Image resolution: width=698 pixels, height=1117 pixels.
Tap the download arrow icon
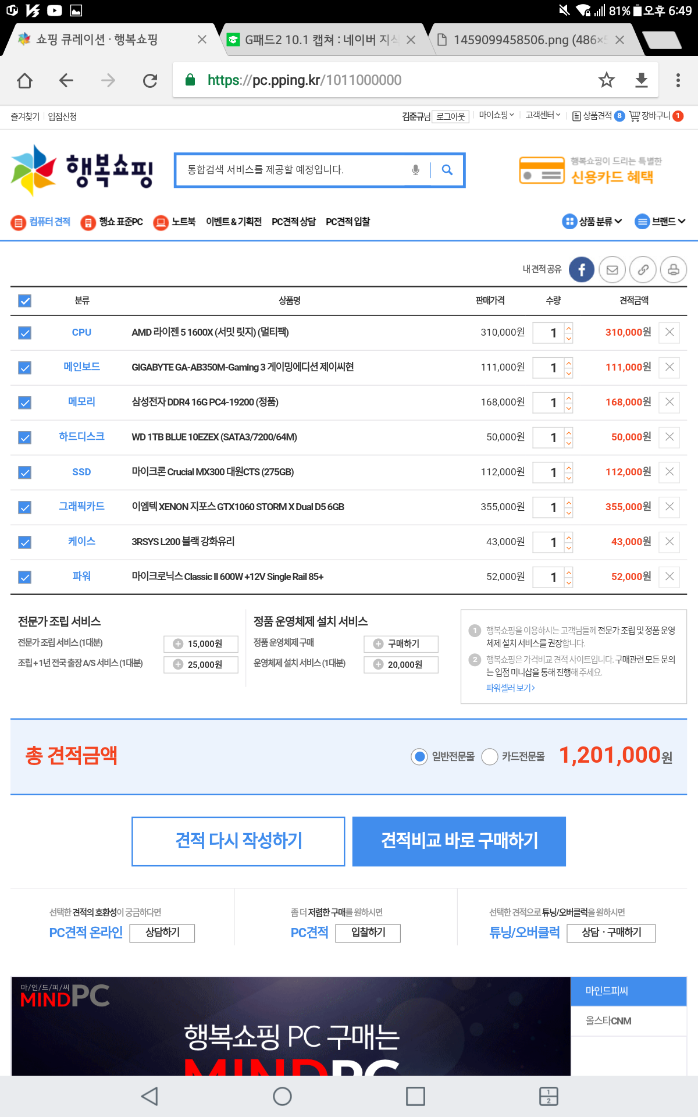[642, 80]
